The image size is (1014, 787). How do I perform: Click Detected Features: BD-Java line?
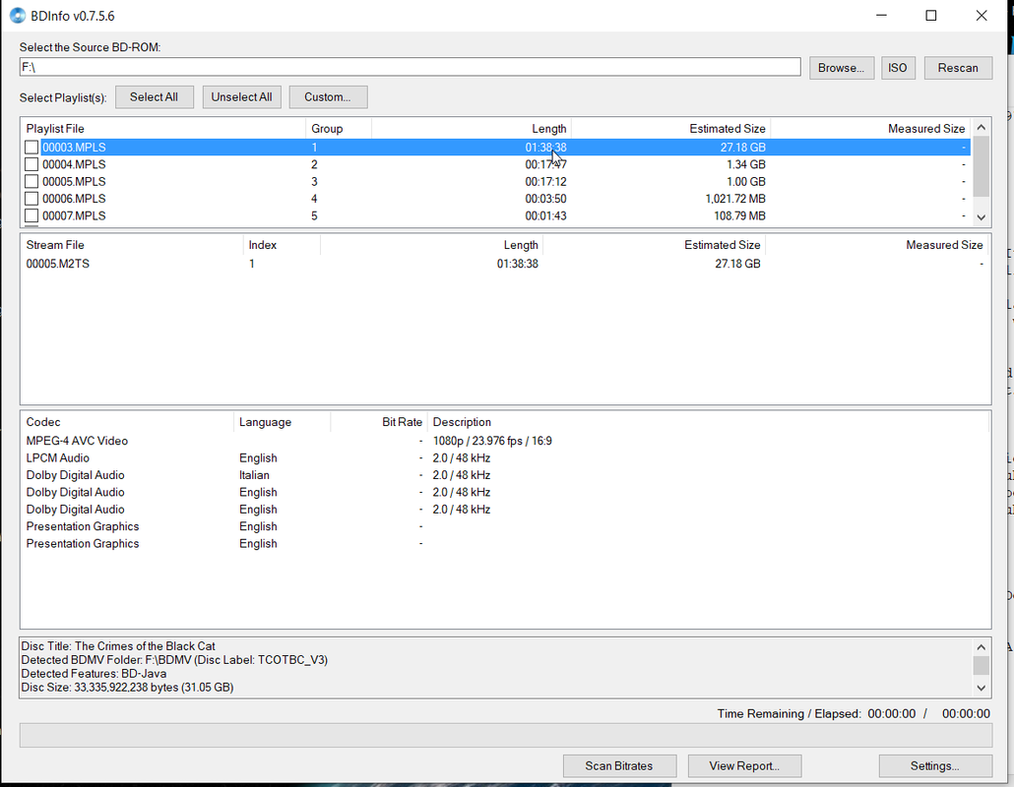click(x=94, y=673)
